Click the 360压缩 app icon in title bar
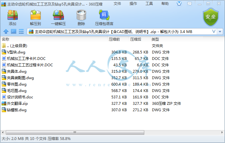 (4, 4)
